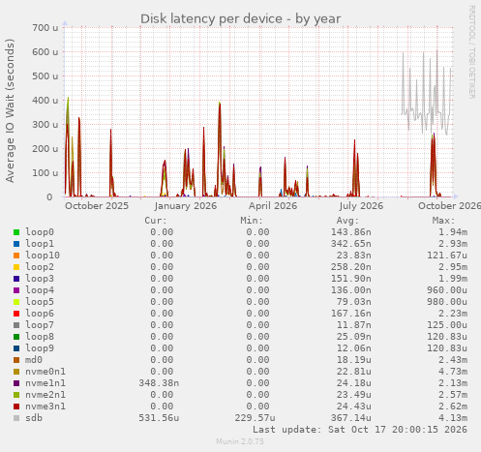This screenshot has width=481, height=452.
Task: Click the Munin 2.0.75 footer text
Action: [x=240, y=441]
